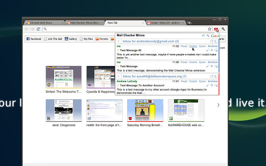Click the rightmost icon in dallasmakerspace.org inbox header

[216, 76]
